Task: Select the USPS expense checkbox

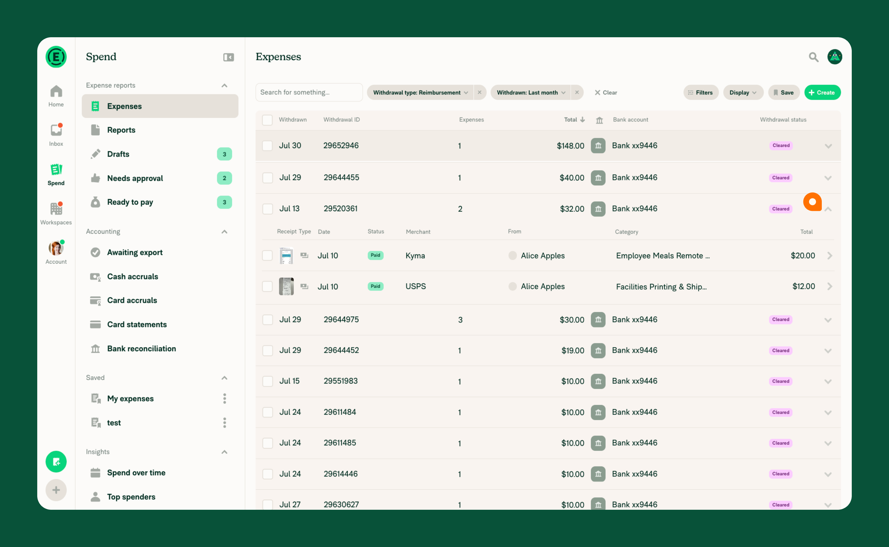Action: tap(267, 287)
